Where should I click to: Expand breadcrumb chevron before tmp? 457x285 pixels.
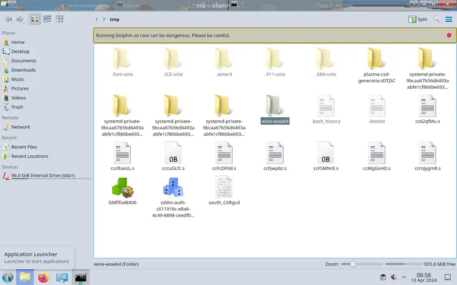click(104, 19)
